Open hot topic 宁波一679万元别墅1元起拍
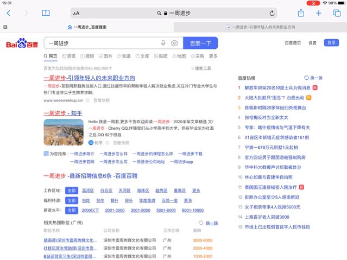Viewport: 347px width, 260px height. [x=271, y=148]
